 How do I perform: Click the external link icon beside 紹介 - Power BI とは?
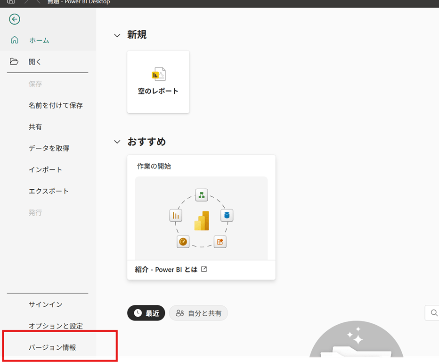coord(204,269)
